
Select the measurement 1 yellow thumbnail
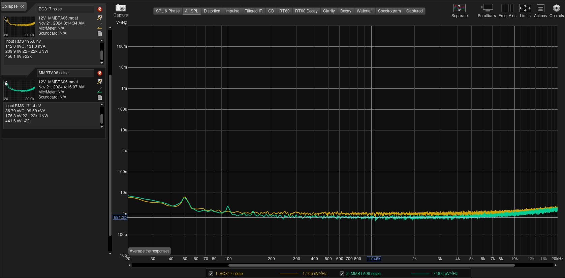[19, 27]
